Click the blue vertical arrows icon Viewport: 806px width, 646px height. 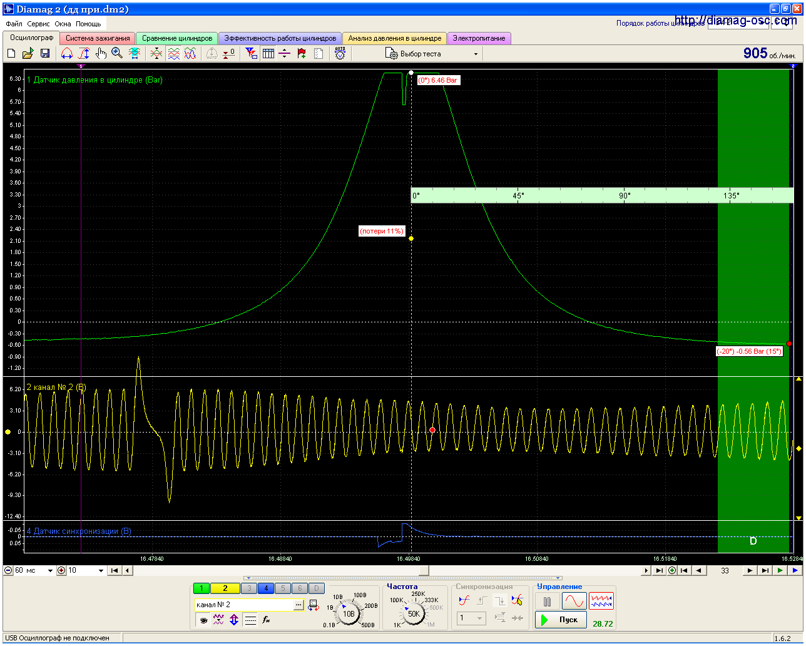pos(234,620)
